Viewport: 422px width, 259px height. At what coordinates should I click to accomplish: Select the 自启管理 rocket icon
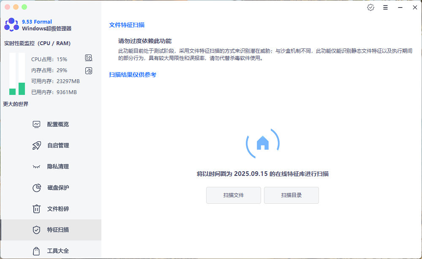[37, 145]
